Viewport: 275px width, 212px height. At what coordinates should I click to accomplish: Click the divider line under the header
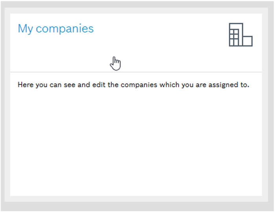pos(136,72)
